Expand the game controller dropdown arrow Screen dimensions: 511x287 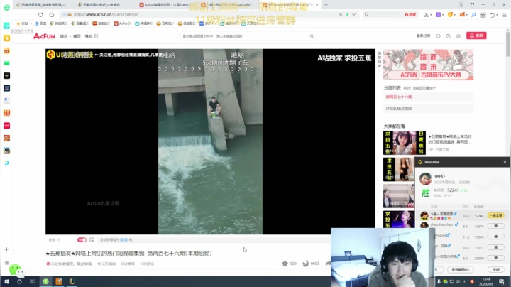(x=467, y=15)
